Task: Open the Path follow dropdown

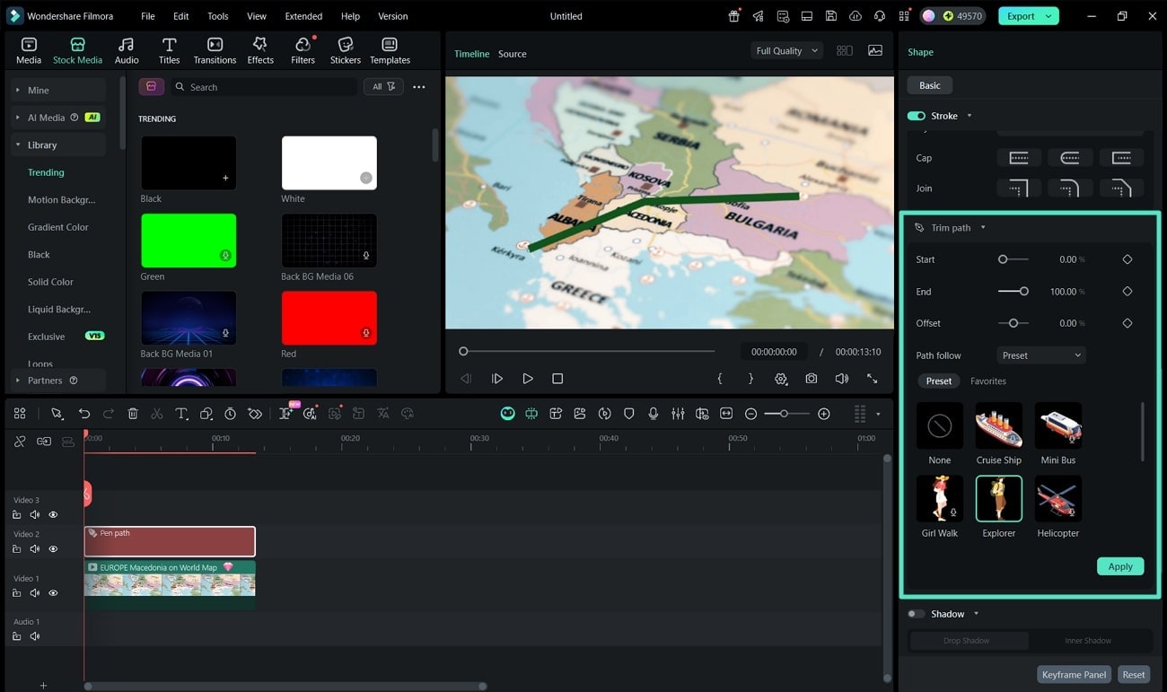Action: click(1040, 355)
